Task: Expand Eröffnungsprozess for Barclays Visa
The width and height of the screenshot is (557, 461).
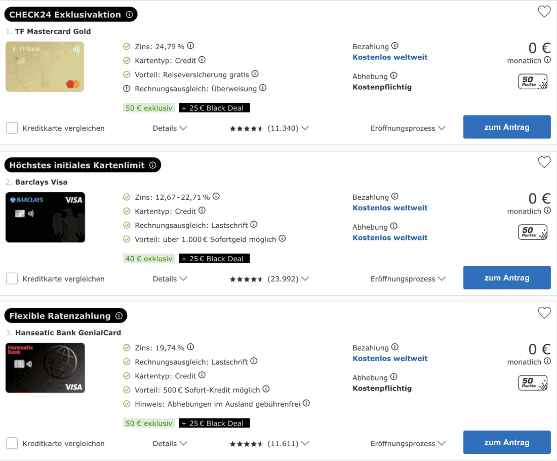Action: [408, 279]
